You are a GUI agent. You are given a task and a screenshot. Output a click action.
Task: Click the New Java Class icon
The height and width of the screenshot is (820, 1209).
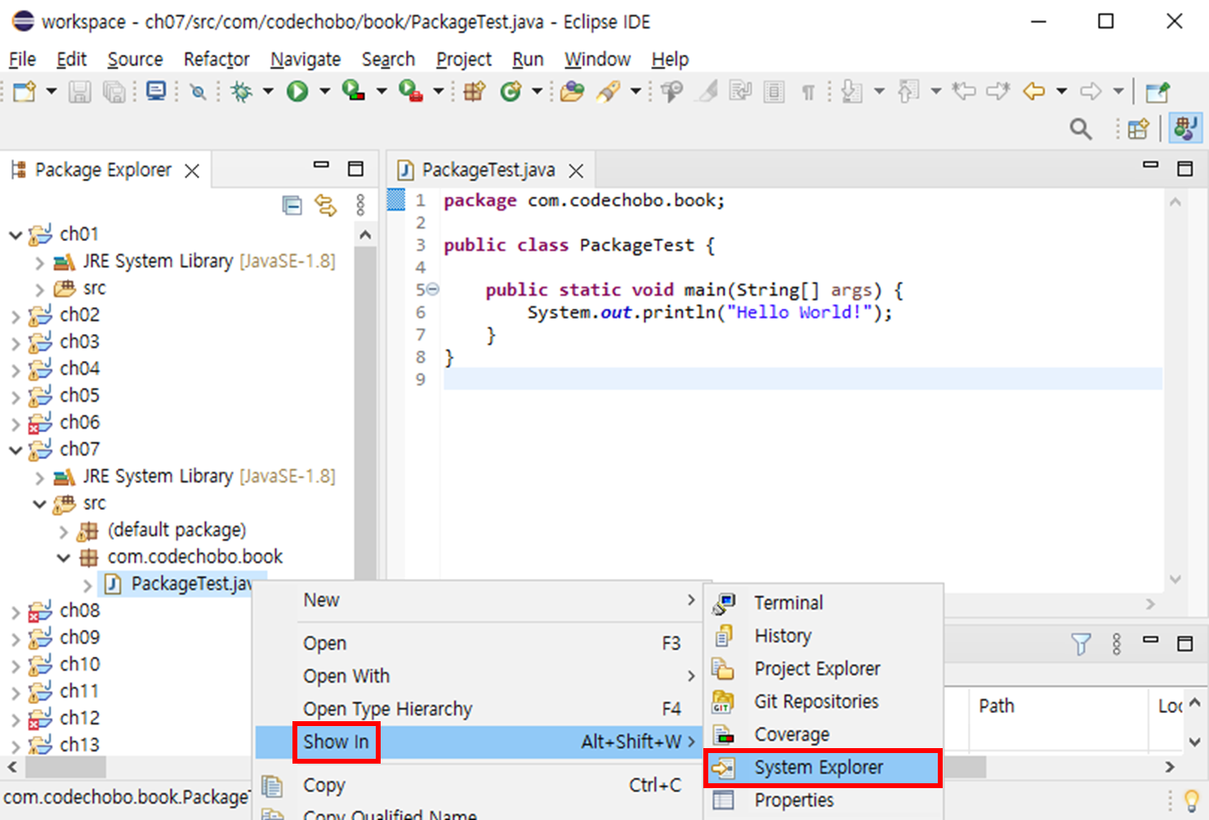coord(511,91)
